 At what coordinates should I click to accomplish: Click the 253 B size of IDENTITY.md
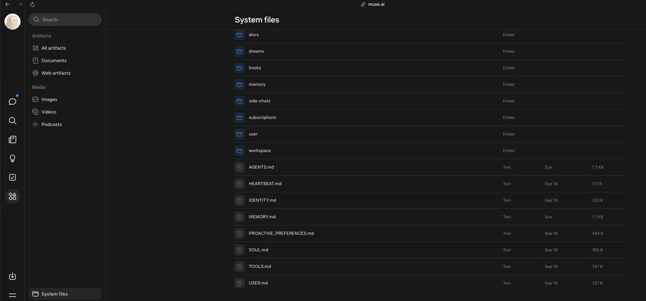coord(598,200)
